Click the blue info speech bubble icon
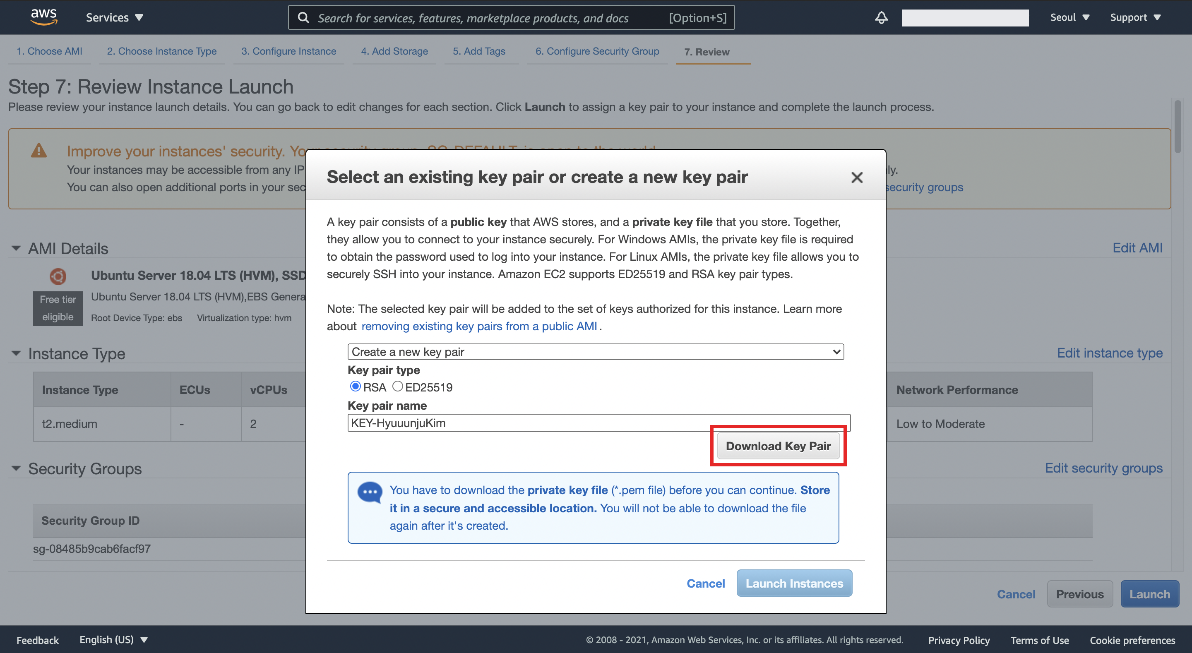The height and width of the screenshot is (653, 1192). point(370,492)
